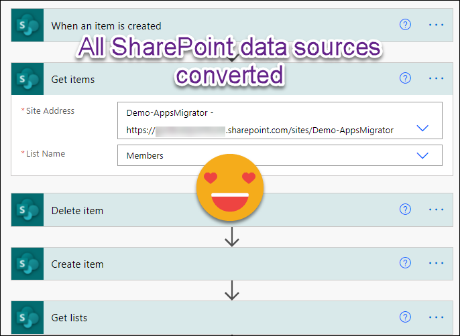Expand the 'Create item' action
Viewport: 460px width, 336px height.
(232, 264)
